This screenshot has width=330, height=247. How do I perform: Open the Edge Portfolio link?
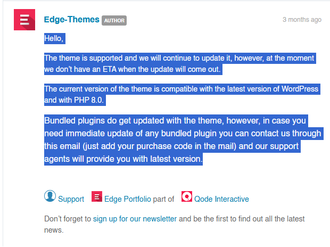pyautogui.click(x=127, y=199)
